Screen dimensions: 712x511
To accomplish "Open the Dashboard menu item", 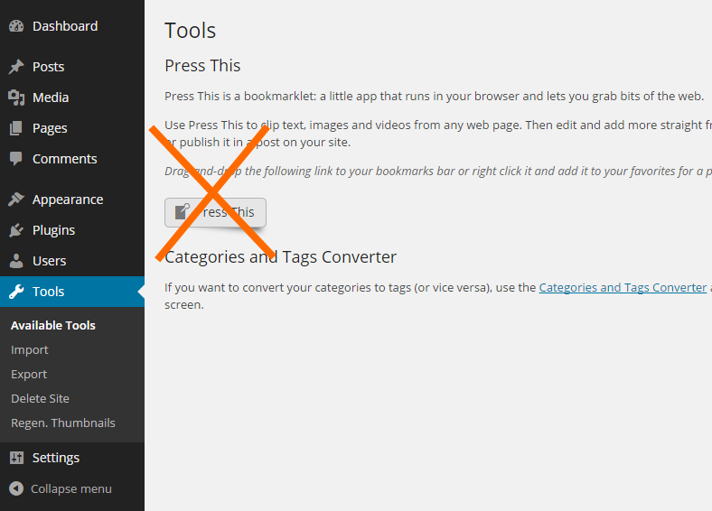I will click(x=65, y=26).
